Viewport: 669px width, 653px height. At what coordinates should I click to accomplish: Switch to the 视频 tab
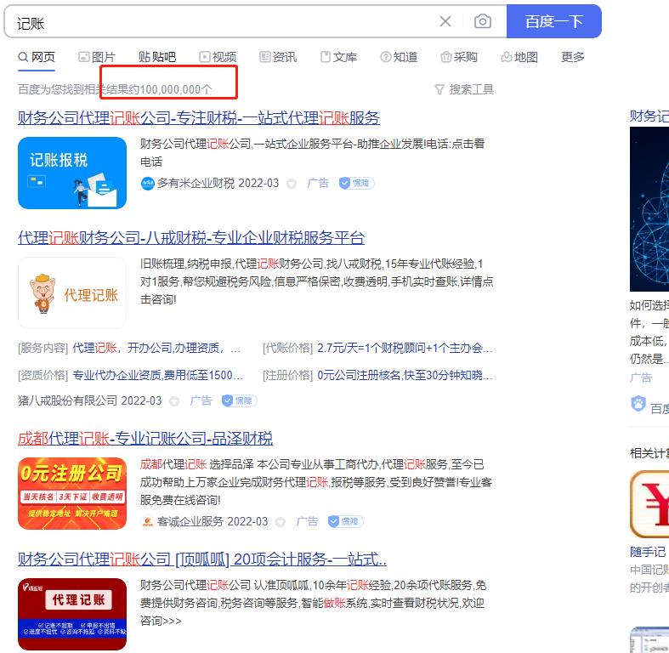218,57
